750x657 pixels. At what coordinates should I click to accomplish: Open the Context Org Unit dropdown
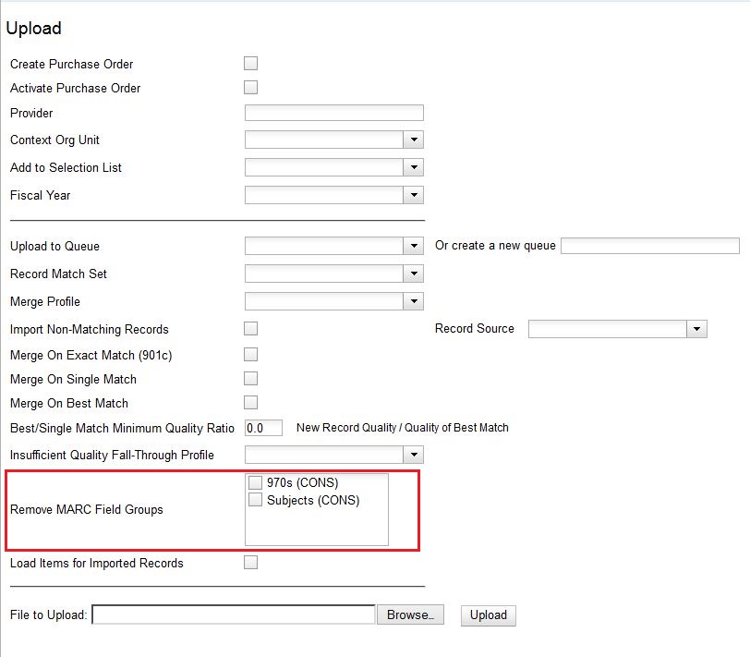point(416,140)
